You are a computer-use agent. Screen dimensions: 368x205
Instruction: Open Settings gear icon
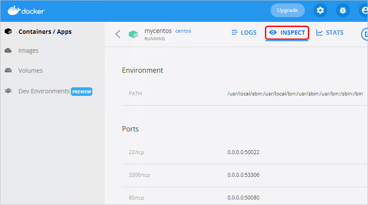tap(320, 10)
